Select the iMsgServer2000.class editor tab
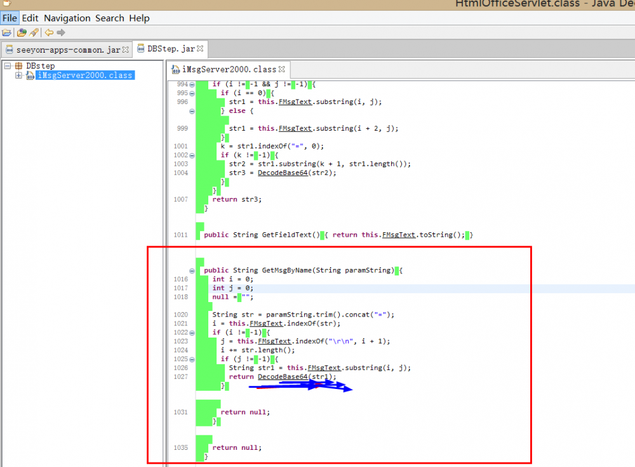Viewport: 635px width, 467px height. 229,69
